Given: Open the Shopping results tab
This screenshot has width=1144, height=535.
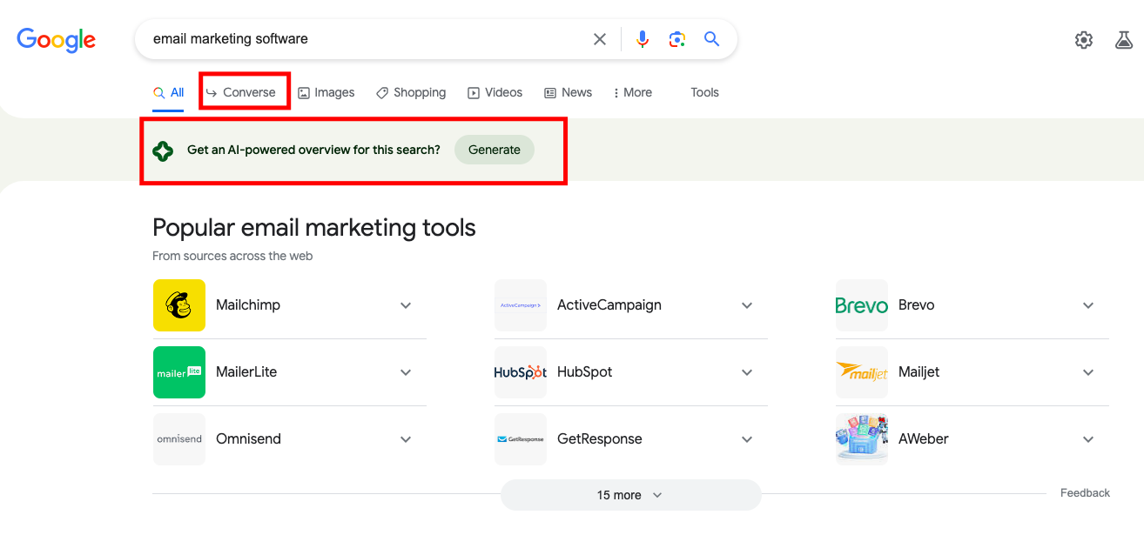Looking at the screenshot, I should [x=411, y=92].
